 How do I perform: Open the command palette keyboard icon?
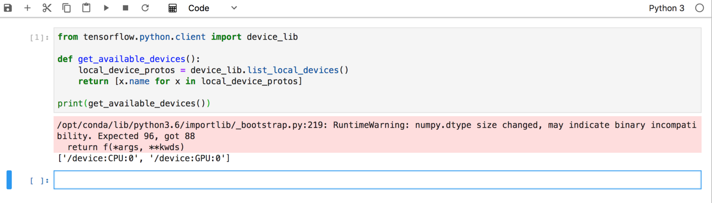pos(173,8)
